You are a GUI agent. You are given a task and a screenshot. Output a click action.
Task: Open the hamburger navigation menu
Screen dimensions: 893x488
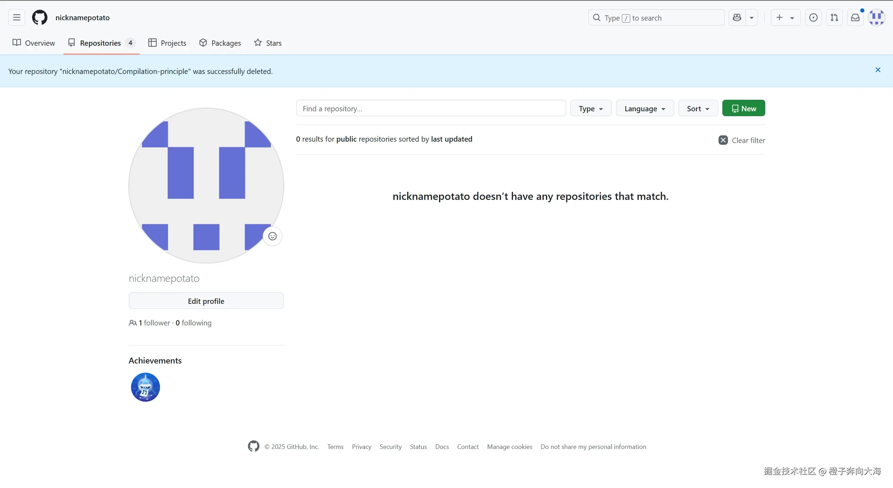(16, 17)
